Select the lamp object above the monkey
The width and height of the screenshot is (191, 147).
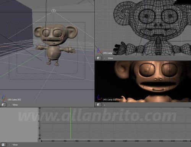pyautogui.click(x=53, y=11)
